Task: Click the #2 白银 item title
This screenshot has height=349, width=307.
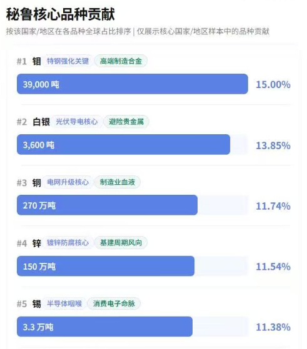Action: (33, 122)
